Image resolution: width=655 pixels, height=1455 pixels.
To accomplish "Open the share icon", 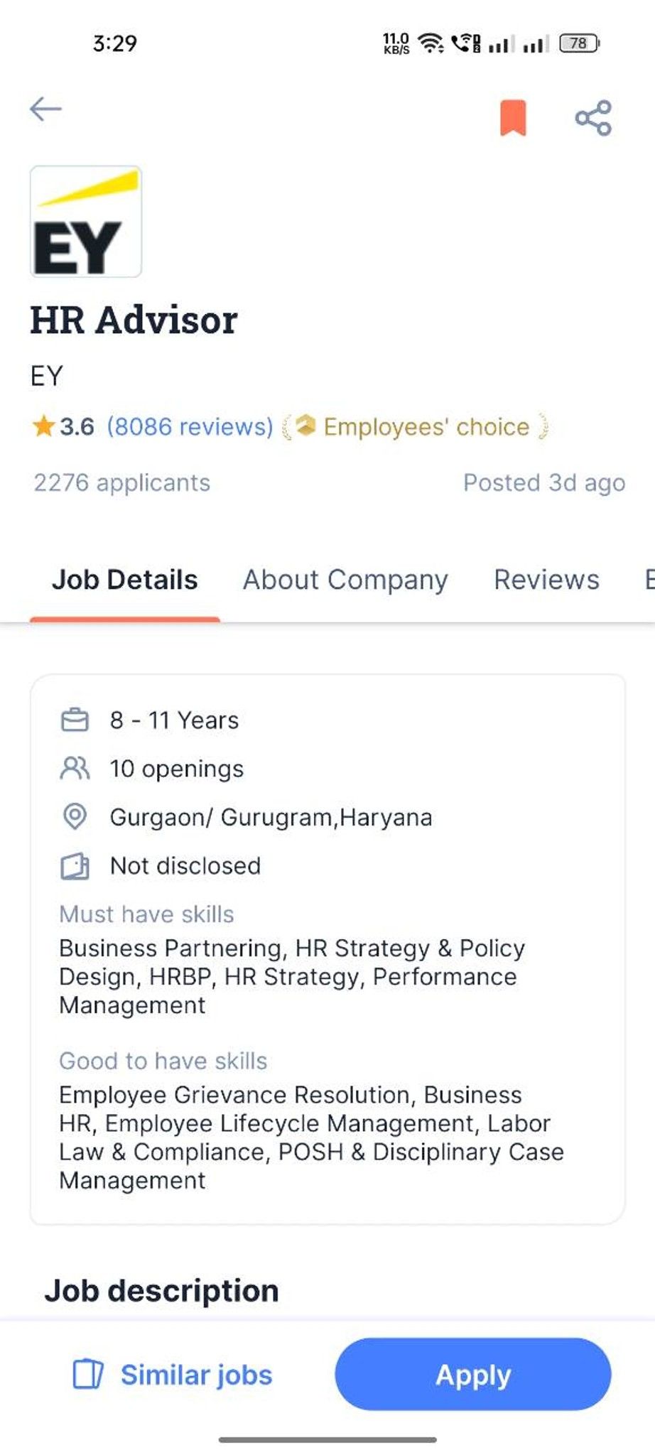I will pyautogui.click(x=593, y=117).
